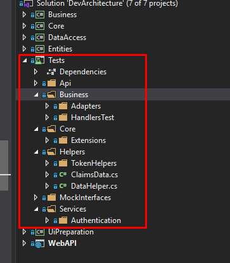Screen dimensions: 230x263
Task: Click the Business project C# icon
Action: 40,15
